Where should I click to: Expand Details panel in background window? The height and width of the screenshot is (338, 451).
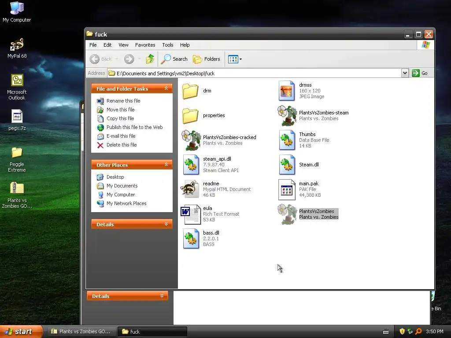(x=162, y=296)
